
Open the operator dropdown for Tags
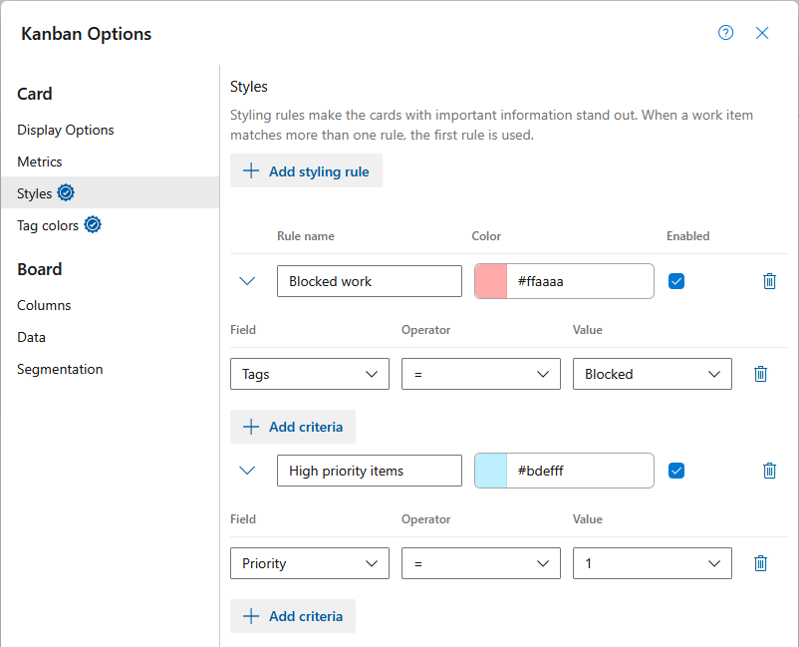pyautogui.click(x=480, y=374)
